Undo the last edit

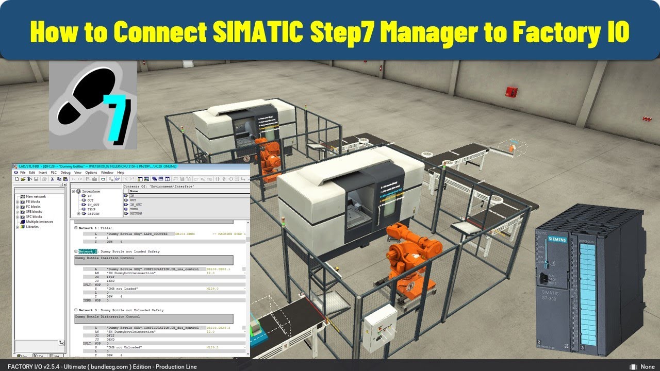(74, 178)
